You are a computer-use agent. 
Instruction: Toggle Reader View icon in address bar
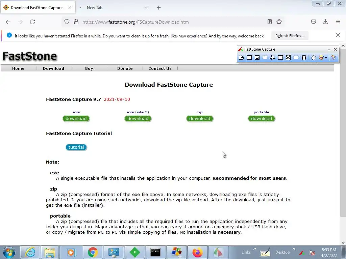pyautogui.click(x=269, y=22)
